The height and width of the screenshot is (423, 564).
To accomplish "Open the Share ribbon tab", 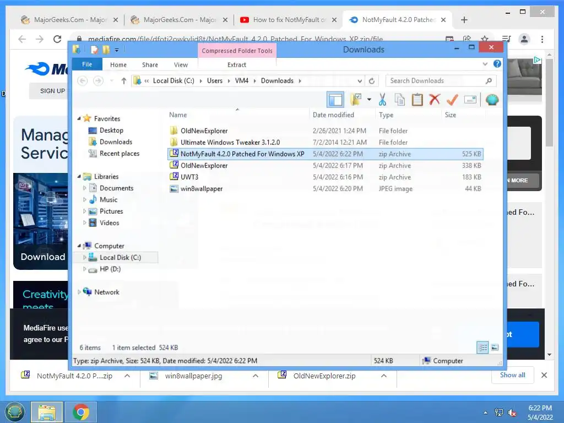I will (x=150, y=65).
